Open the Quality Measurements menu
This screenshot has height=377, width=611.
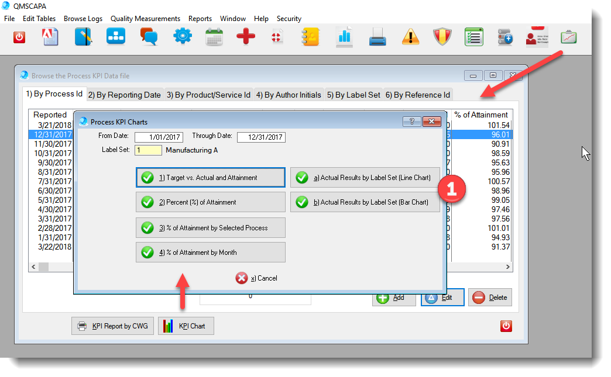(145, 19)
